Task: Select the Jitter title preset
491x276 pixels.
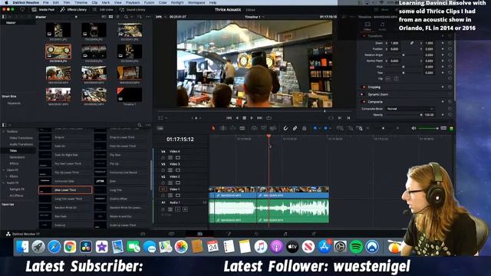Action: pos(121,181)
